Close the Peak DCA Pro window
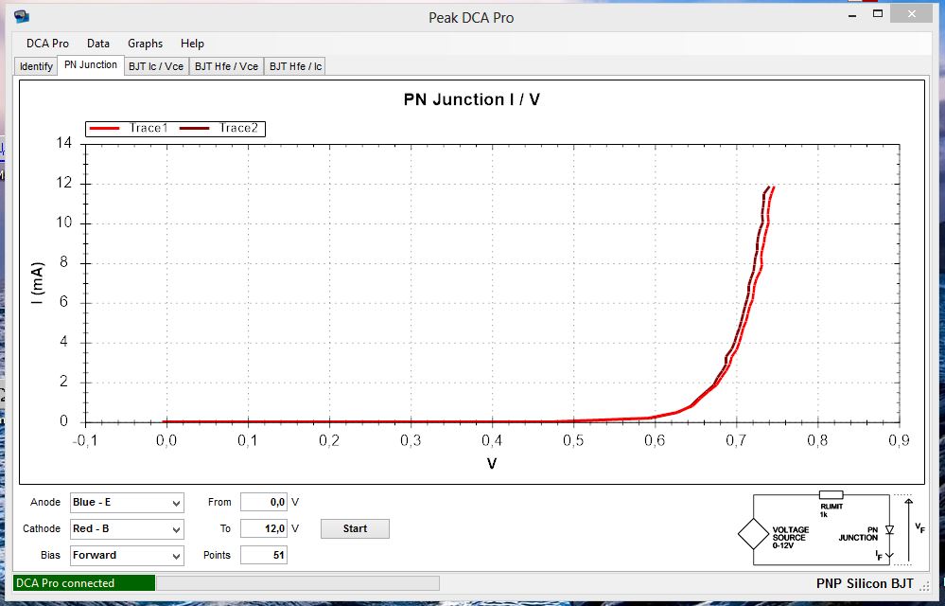The image size is (945, 606). click(912, 14)
